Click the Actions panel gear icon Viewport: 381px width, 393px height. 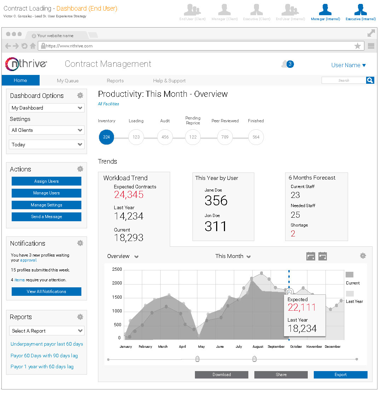coord(80,169)
